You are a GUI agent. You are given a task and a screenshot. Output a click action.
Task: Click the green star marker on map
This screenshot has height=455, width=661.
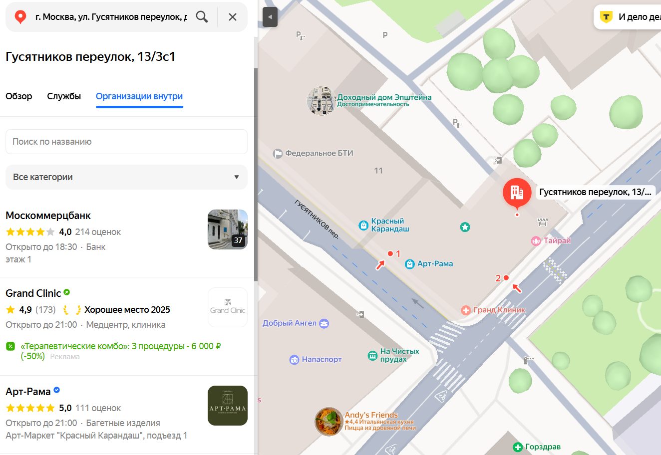click(465, 227)
